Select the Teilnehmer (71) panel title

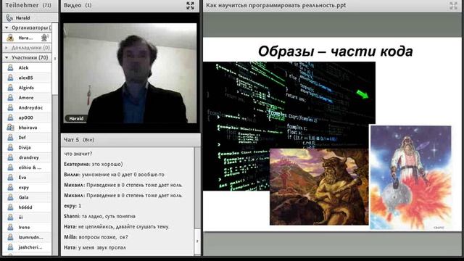[28, 5]
